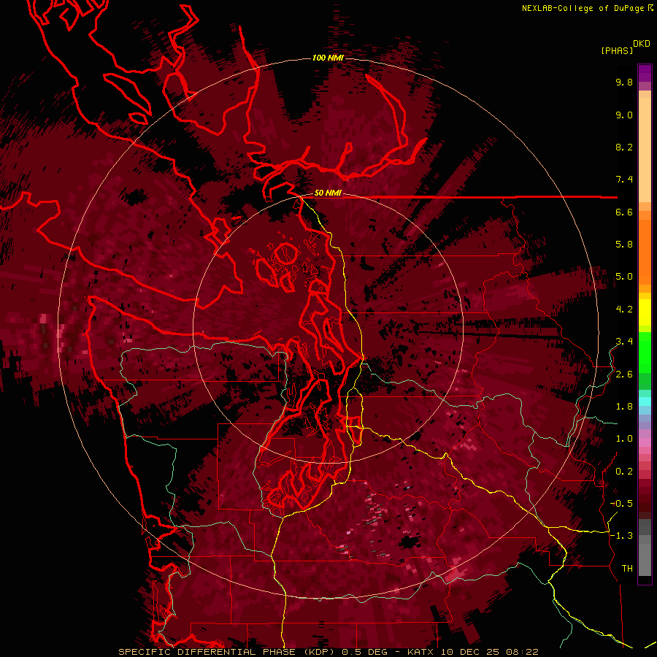This screenshot has height=657, width=657.
Task: Click the 0.5 DEG elevation text
Action: coord(365,652)
